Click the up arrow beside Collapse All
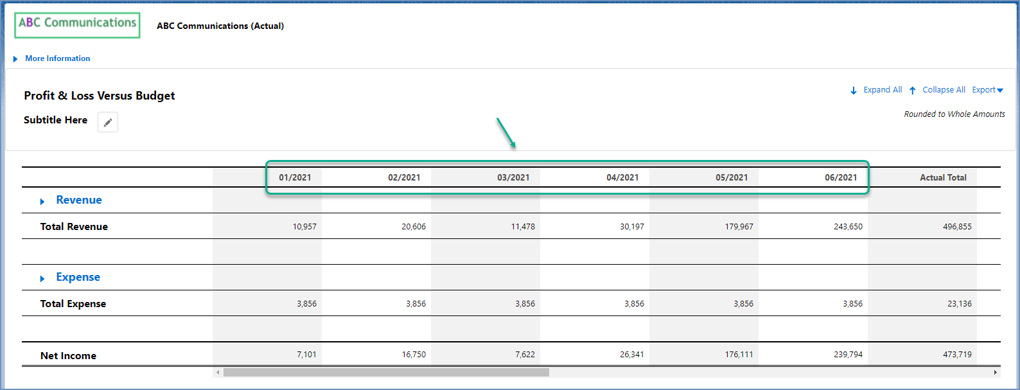 [912, 91]
